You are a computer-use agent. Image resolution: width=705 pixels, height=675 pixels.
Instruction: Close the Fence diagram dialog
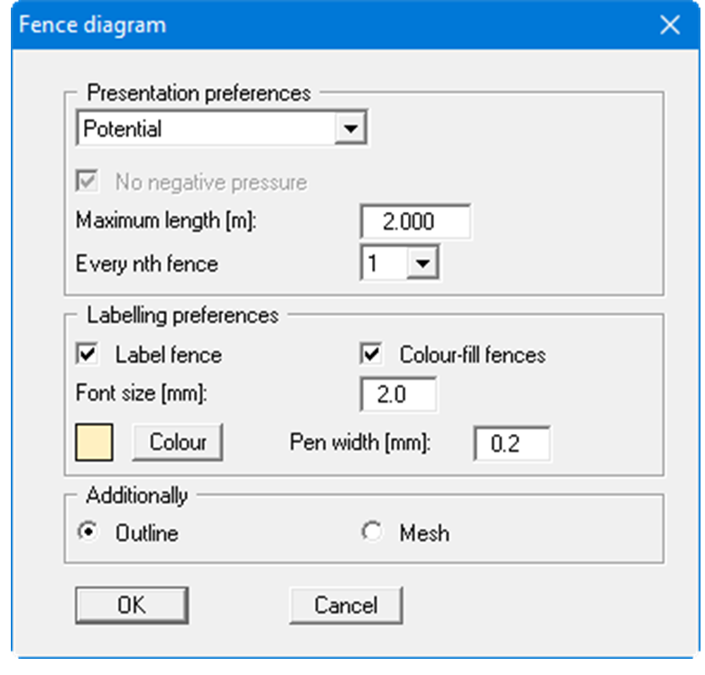point(670,24)
